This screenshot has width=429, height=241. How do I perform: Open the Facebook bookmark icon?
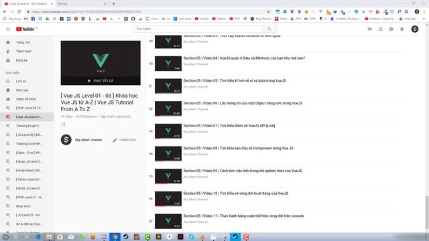tap(33, 19)
